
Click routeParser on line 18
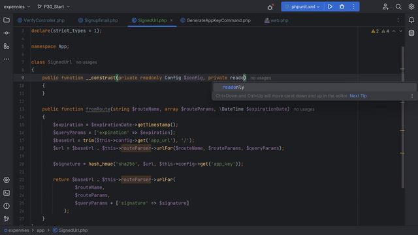point(136,148)
